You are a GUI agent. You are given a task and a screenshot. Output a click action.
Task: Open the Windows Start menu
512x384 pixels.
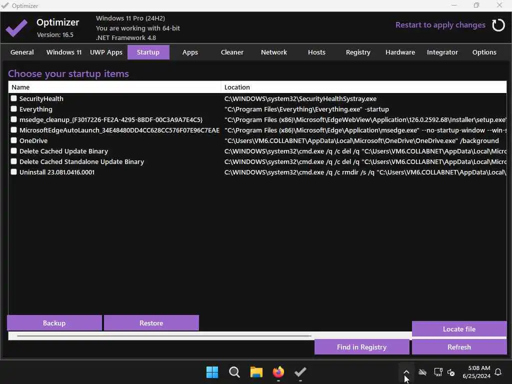pos(212,372)
